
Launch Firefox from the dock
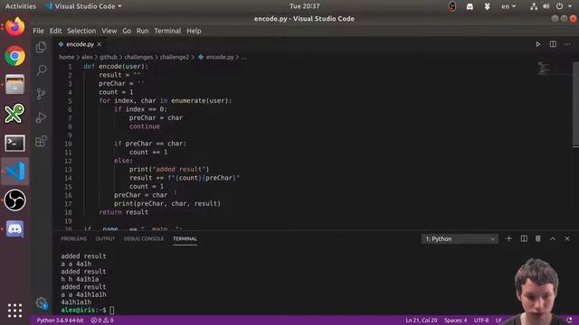pyautogui.click(x=14, y=27)
